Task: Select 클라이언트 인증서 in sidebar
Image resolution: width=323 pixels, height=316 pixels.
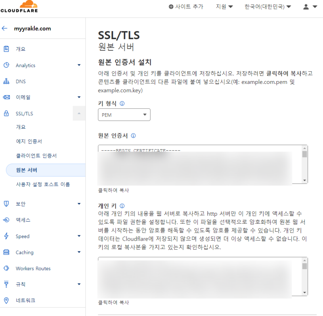Action: point(36,156)
